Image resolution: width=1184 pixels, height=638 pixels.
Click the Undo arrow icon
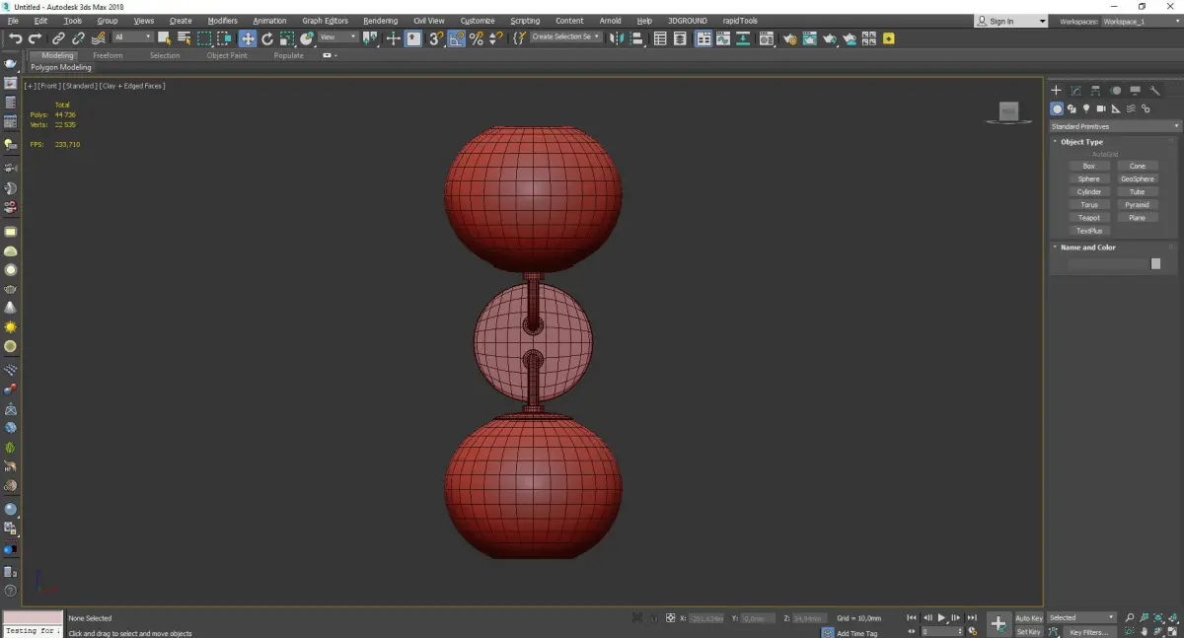click(15, 38)
